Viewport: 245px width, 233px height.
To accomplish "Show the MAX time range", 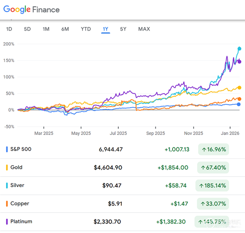I will 144,29.
